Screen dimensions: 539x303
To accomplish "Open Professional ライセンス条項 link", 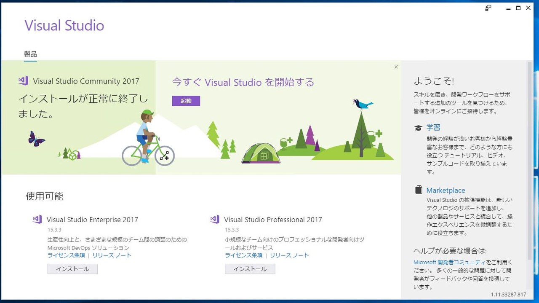I will coord(243,255).
